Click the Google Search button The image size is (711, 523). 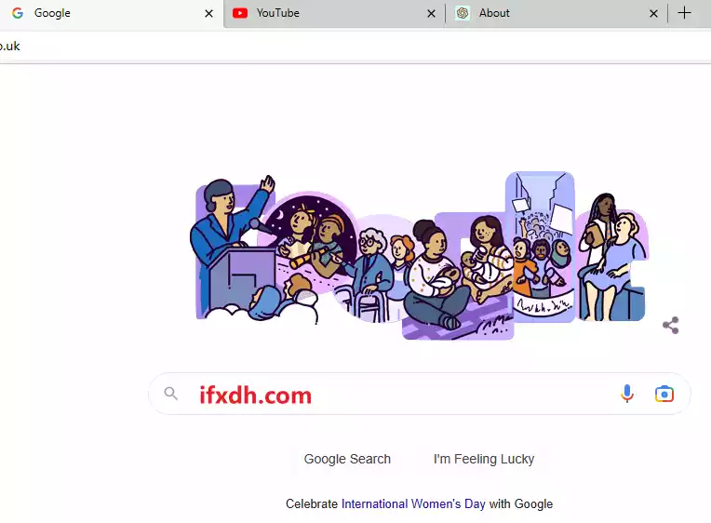(x=347, y=459)
